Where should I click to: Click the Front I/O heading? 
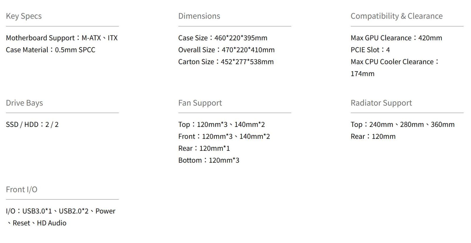click(21, 189)
